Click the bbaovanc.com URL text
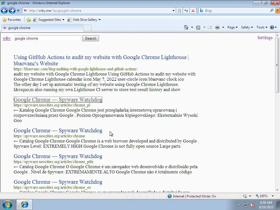280x210 pixels. (x=75, y=69)
